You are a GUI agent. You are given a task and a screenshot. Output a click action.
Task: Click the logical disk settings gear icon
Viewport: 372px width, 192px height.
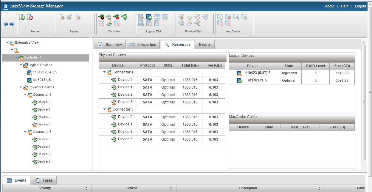coord(141,17)
